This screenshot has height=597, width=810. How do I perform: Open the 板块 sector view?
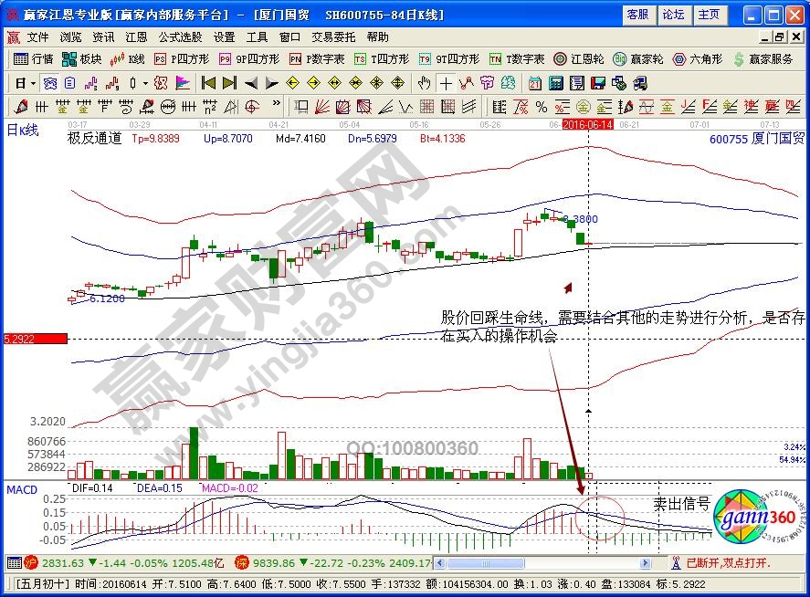point(82,59)
